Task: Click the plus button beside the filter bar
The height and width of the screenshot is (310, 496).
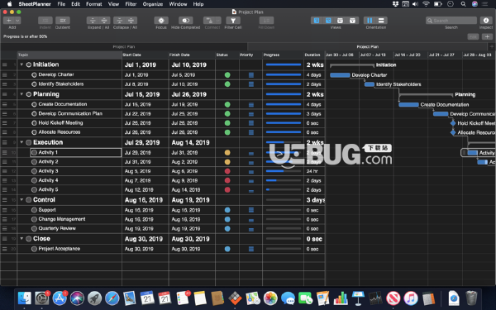Action: tap(487, 36)
